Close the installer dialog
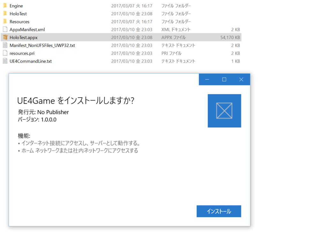The width and height of the screenshot is (327, 234). click(241, 79)
